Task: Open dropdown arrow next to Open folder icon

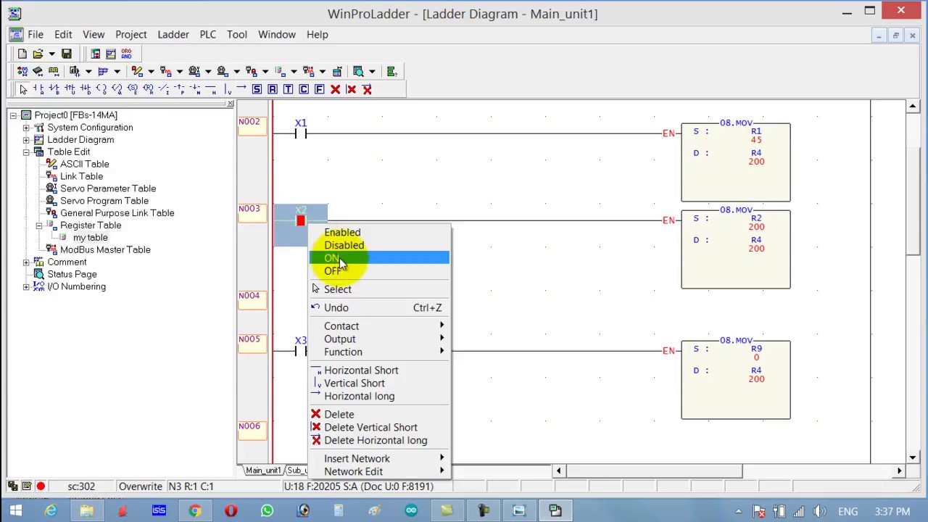Action: [51, 54]
